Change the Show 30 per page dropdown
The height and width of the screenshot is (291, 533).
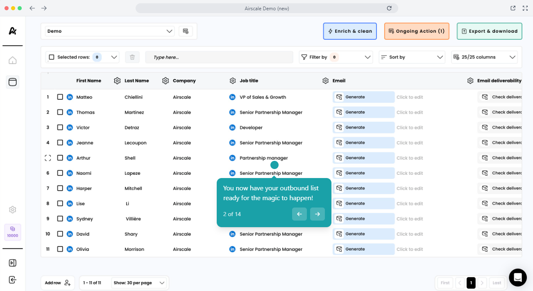pos(139,283)
